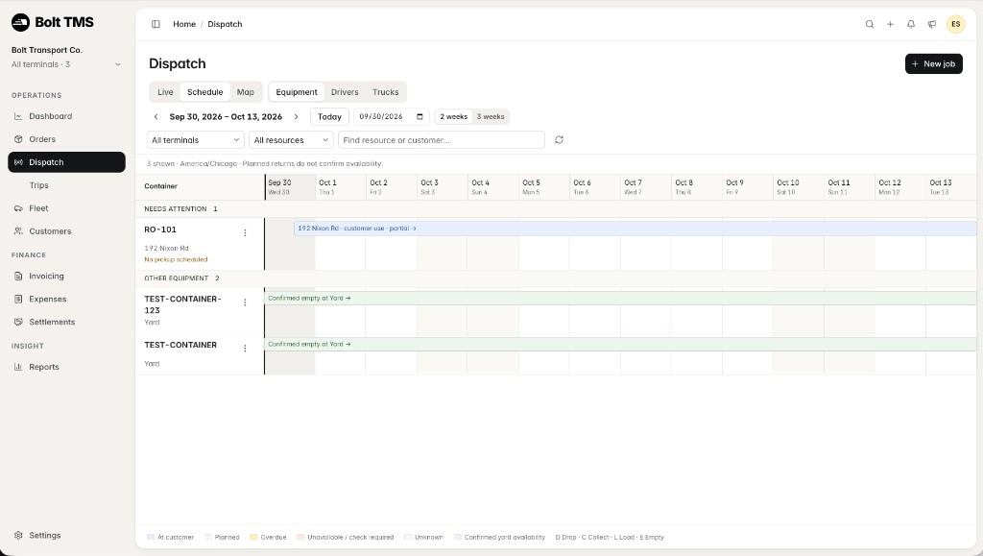Open Dashboard in the sidebar
Viewport: 983px width, 556px height.
66,116
